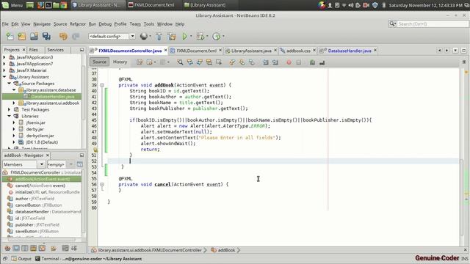Click the Stop Macro Recording square icon
470x264 pixels.
[x=299, y=62]
